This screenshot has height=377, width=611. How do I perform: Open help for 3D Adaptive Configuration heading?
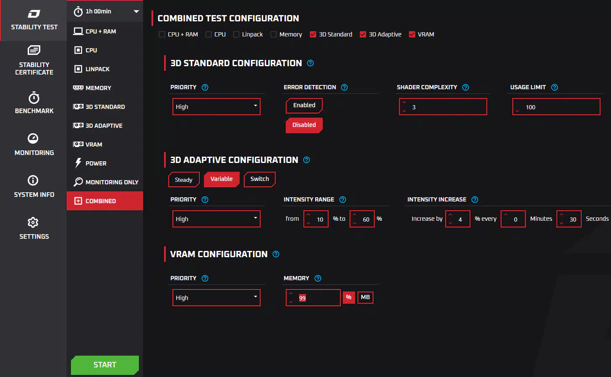coord(307,160)
